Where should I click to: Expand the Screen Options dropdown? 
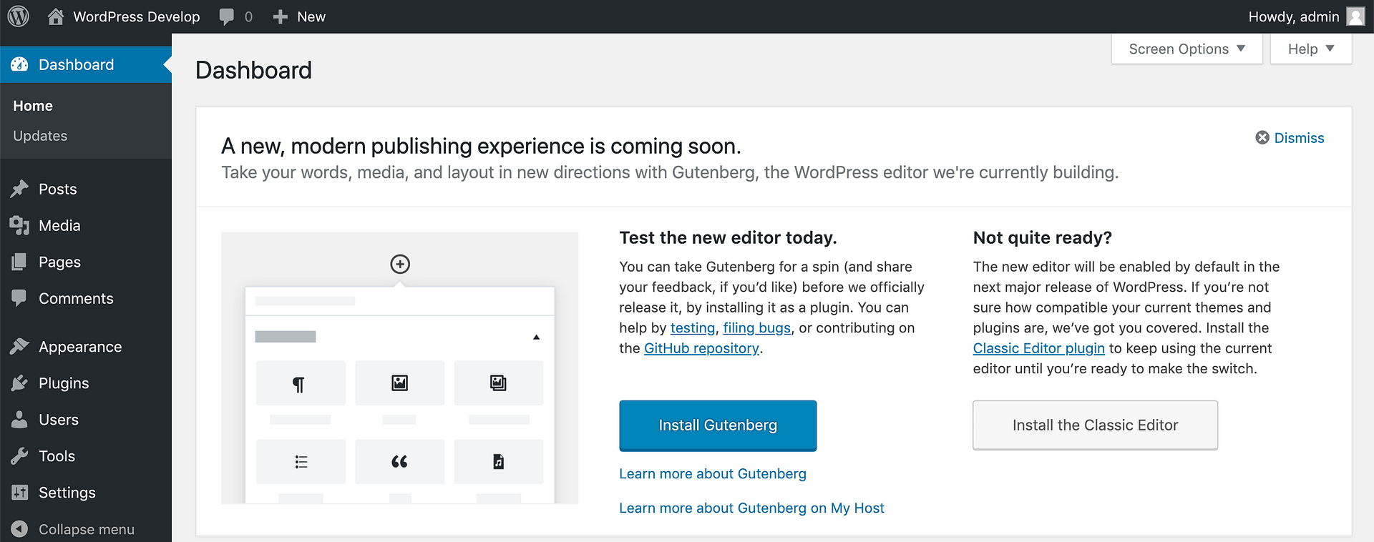click(x=1187, y=49)
